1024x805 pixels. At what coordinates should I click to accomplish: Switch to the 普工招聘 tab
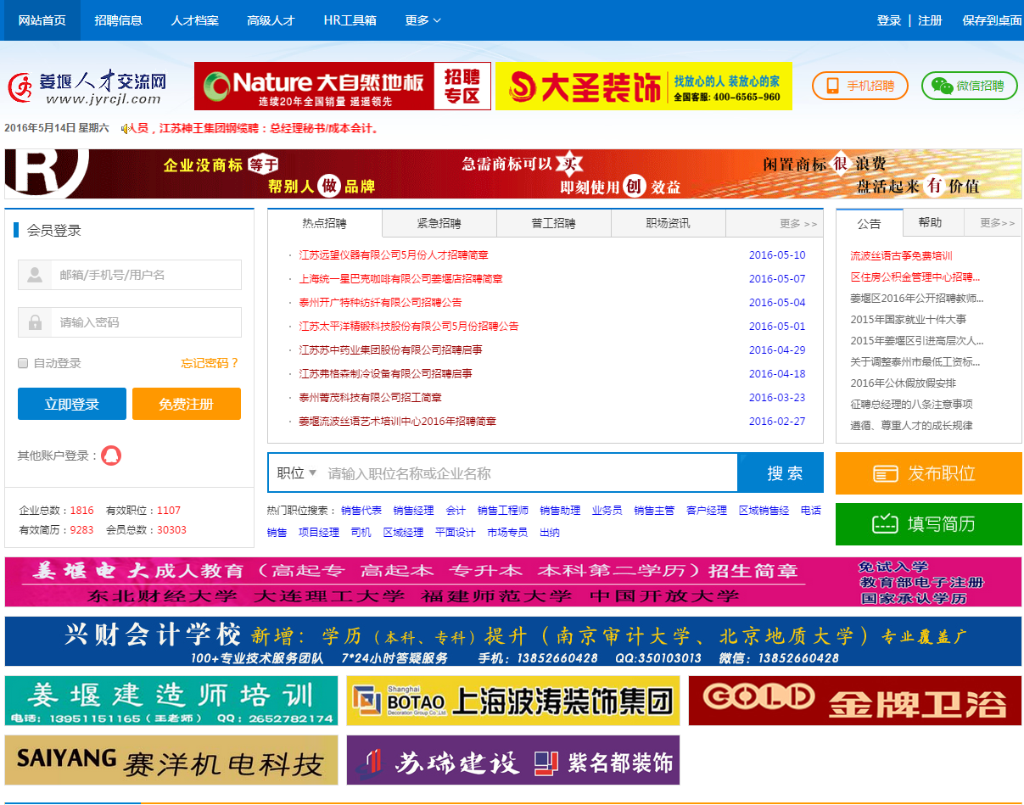[x=553, y=224]
